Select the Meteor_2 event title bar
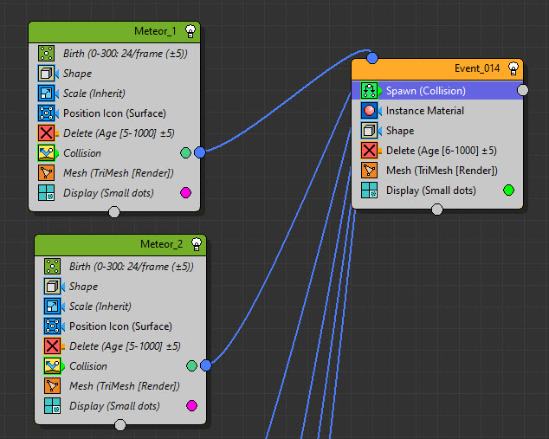The image size is (549, 439). click(120, 245)
